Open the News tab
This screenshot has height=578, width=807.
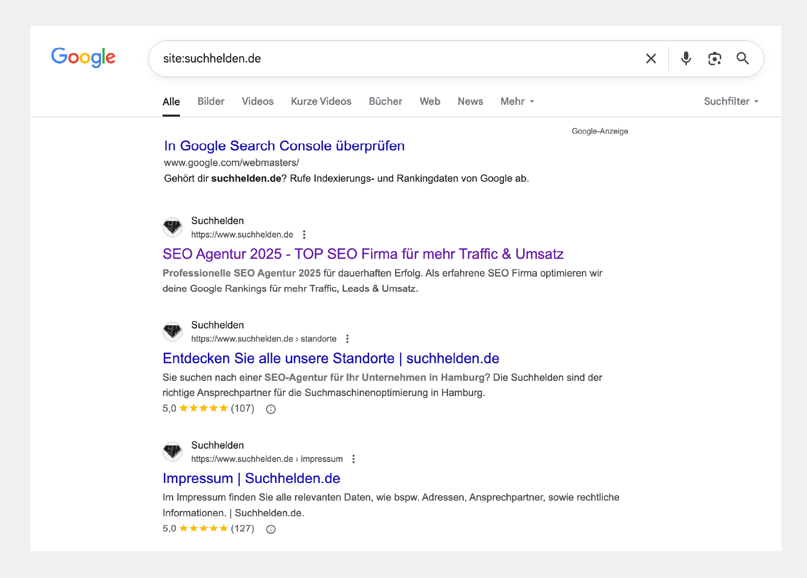click(x=470, y=101)
